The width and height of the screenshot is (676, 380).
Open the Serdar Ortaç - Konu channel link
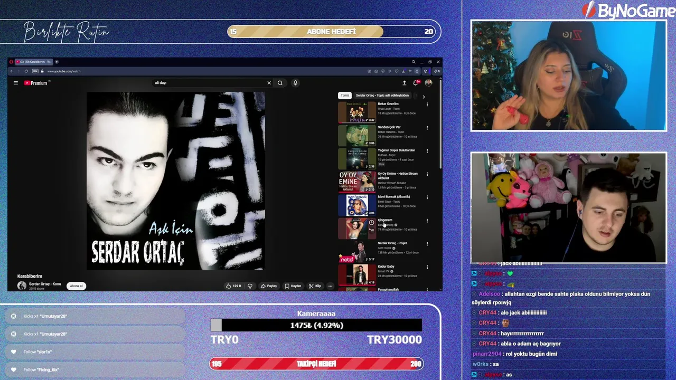click(45, 284)
